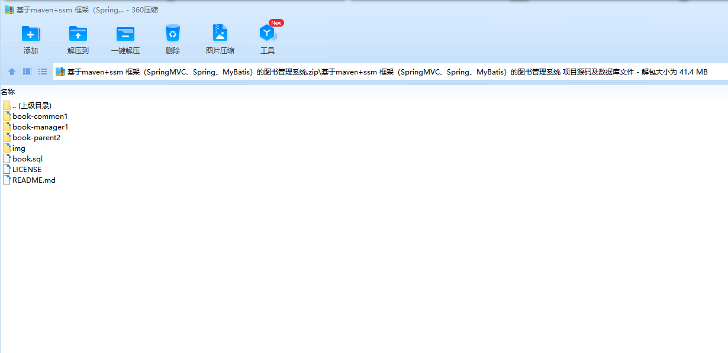Select the 'README.md' file name text
728x353 pixels.
click(34, 180)
